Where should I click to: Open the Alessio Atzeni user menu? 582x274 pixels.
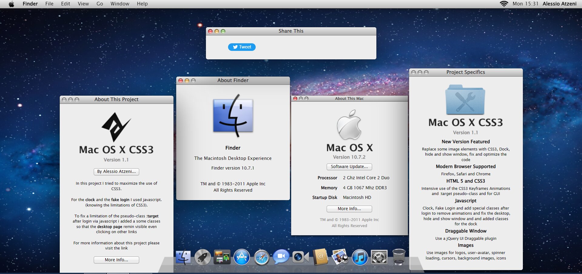click(x=560, y=4)
